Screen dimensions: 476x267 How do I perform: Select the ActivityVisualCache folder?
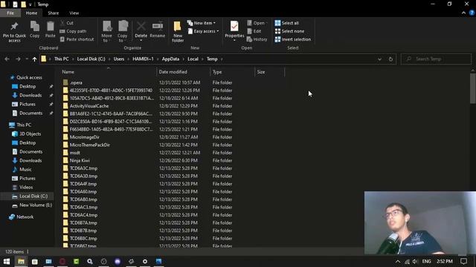(x=89, y=106)
